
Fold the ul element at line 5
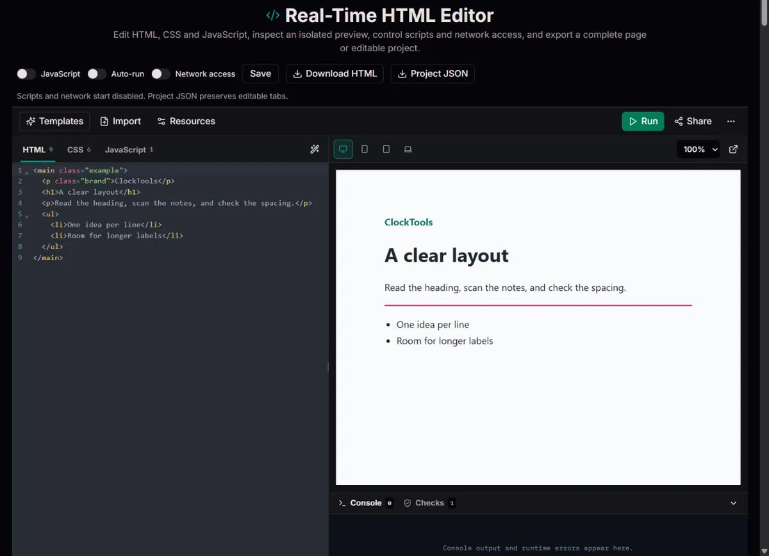[27, 215]
